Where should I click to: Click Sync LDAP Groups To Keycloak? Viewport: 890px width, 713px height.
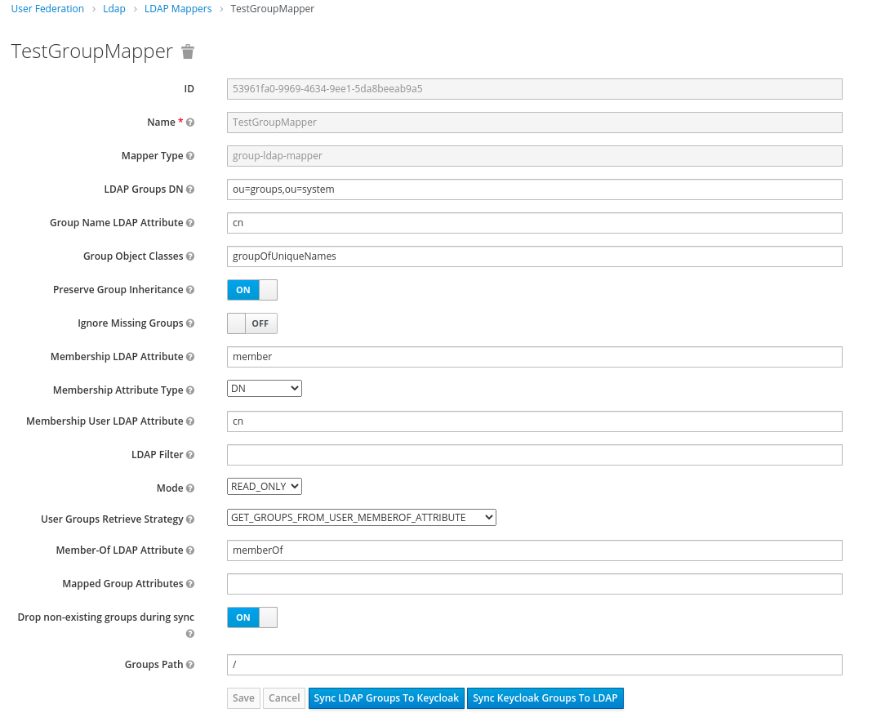pyautogui.click(x=386, y=697)
